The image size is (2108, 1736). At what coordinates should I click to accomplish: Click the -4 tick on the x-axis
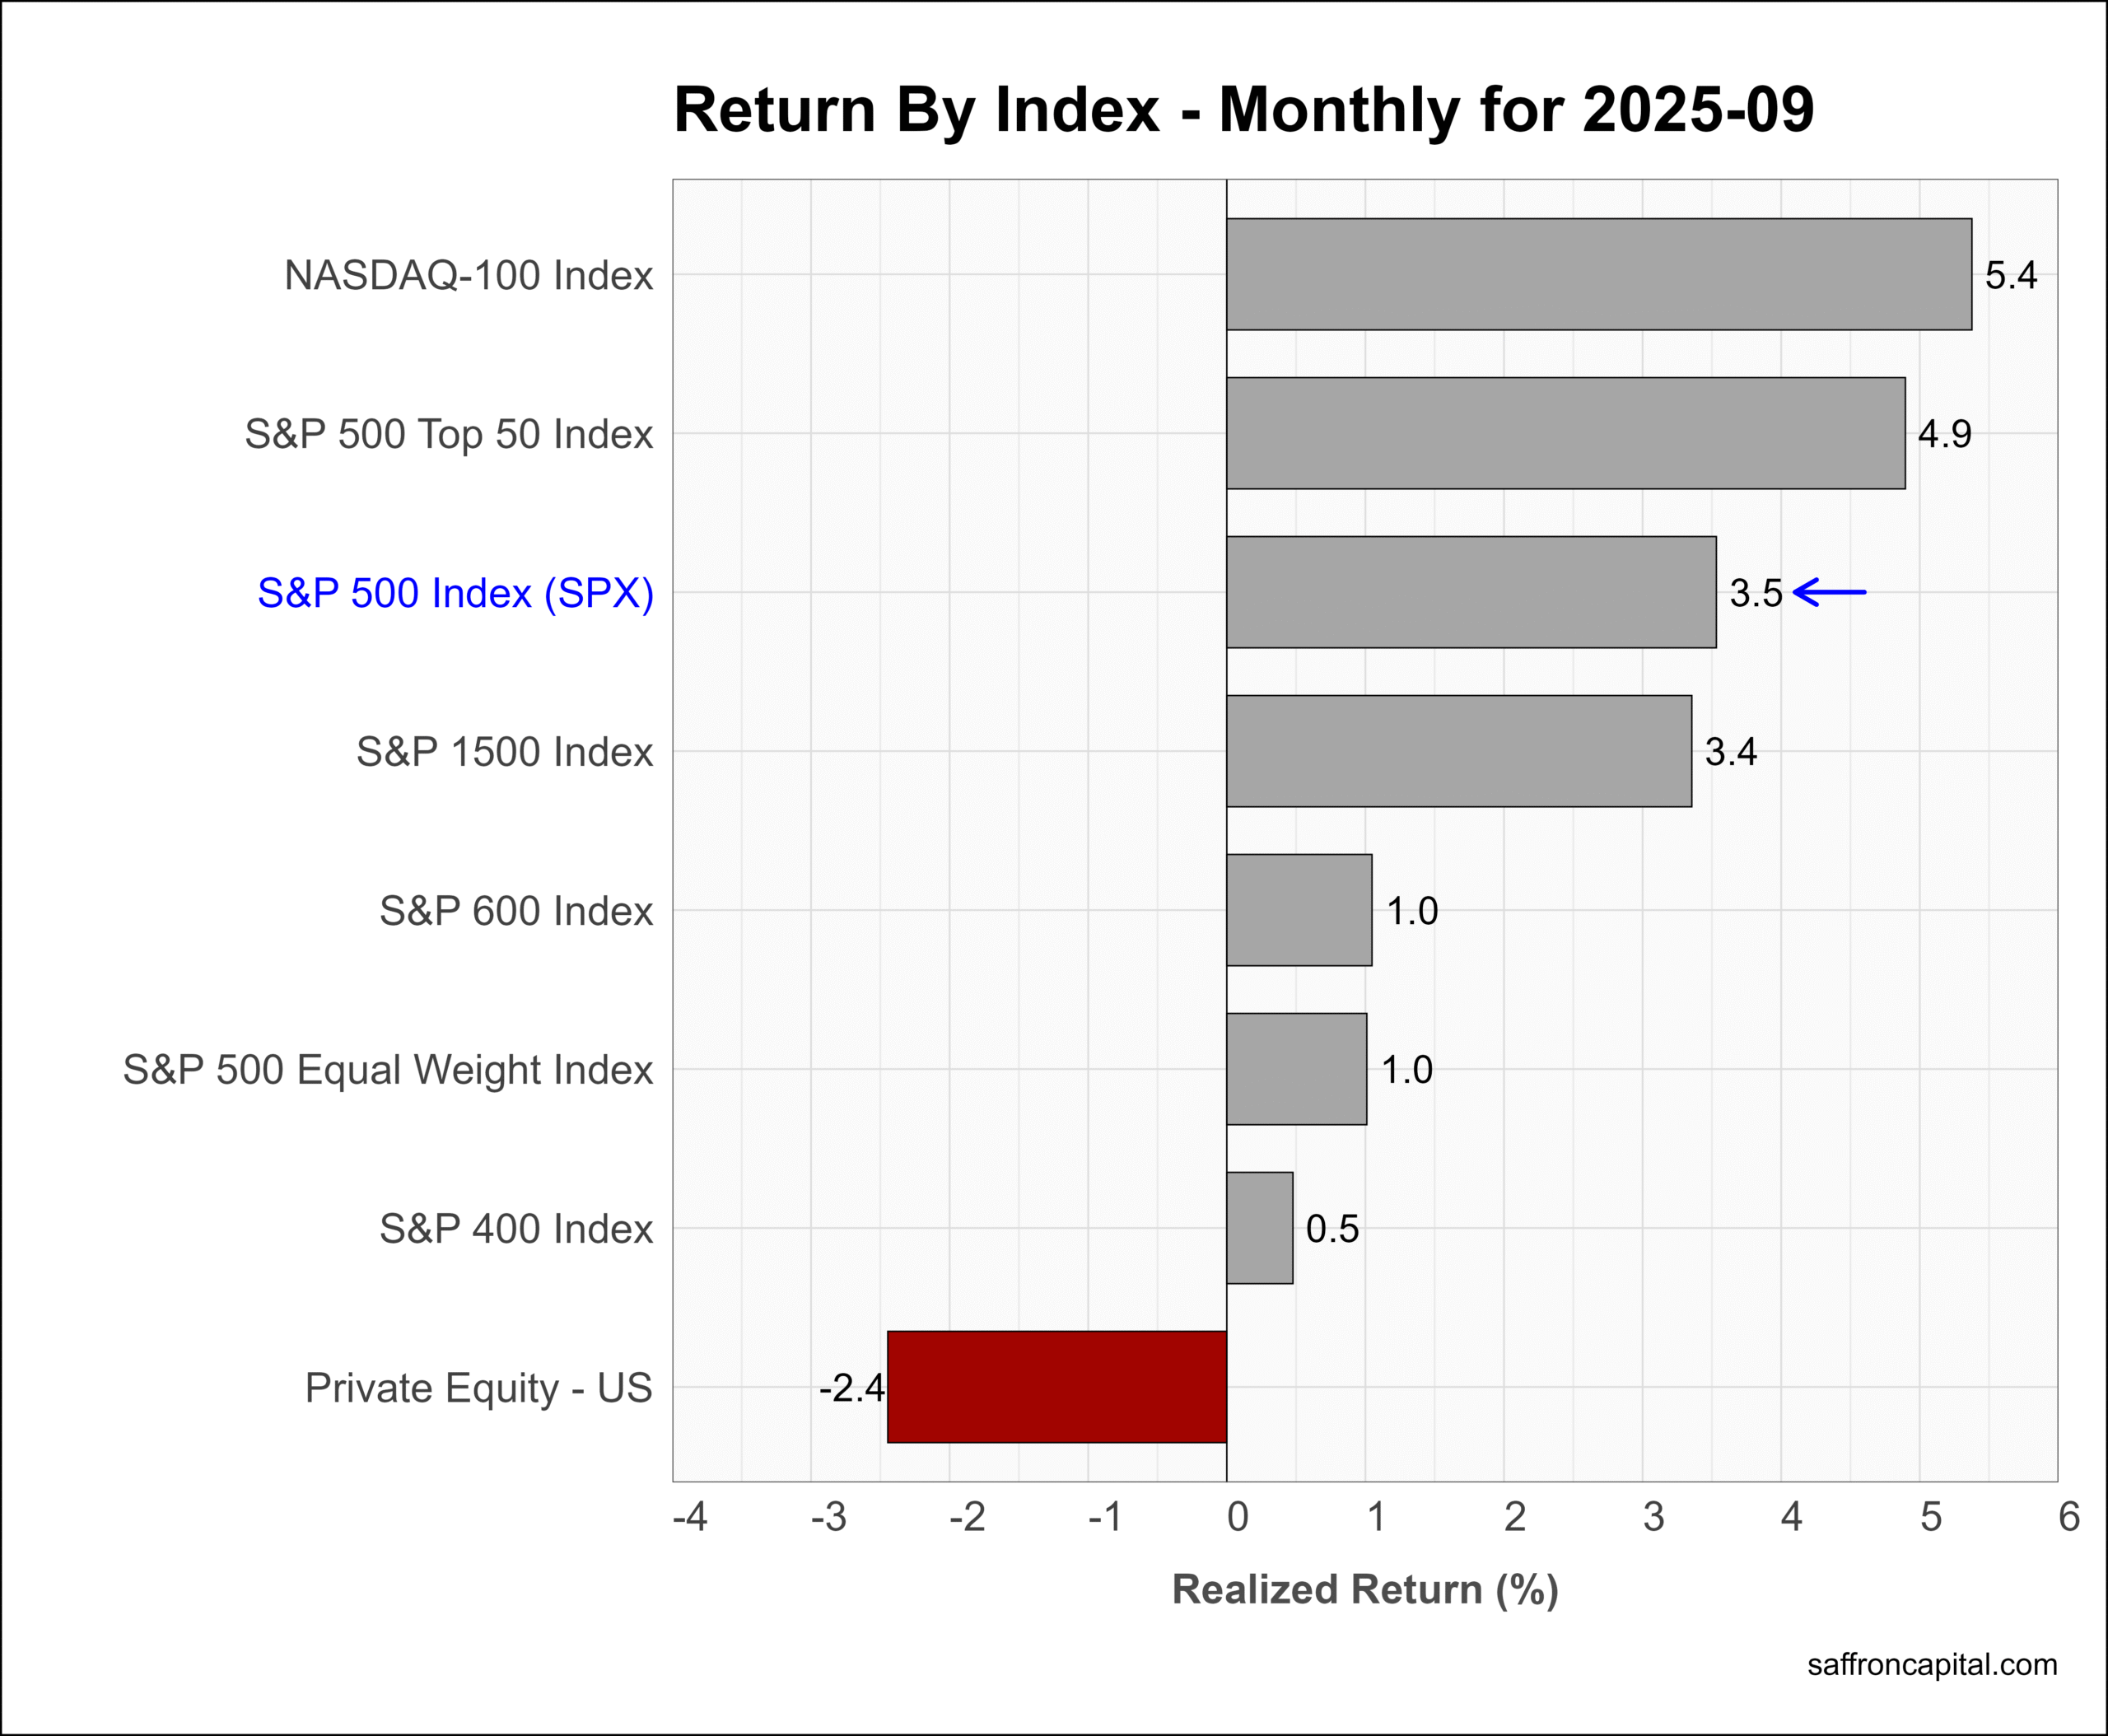(x=689, y=1517)
